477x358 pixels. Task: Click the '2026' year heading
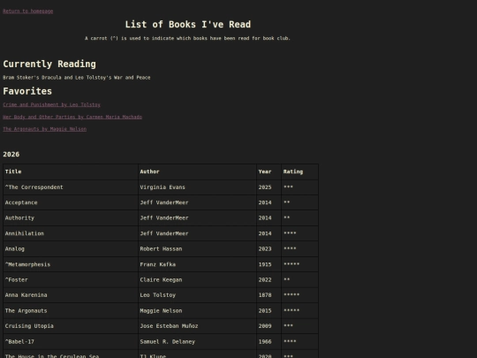click(x=11, y=155)
